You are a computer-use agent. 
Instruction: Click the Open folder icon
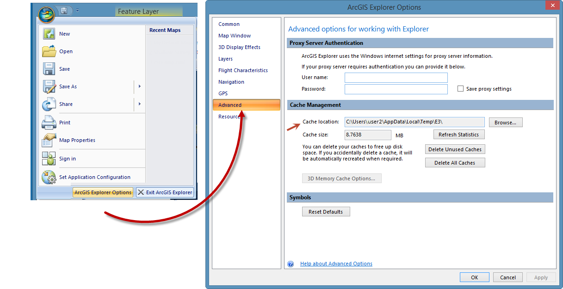49,51
